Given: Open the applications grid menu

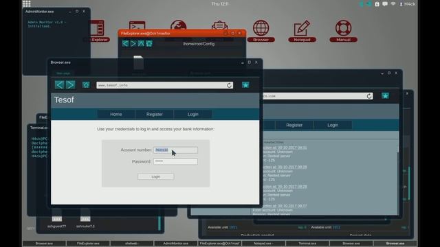Looking at the screenshot, I should click(x=27, y=3).
